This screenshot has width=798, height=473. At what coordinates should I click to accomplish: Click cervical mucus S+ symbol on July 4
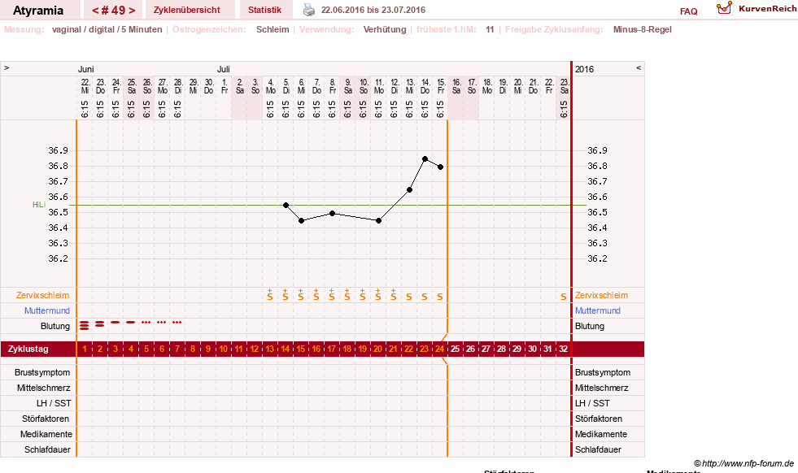(270, 294)
